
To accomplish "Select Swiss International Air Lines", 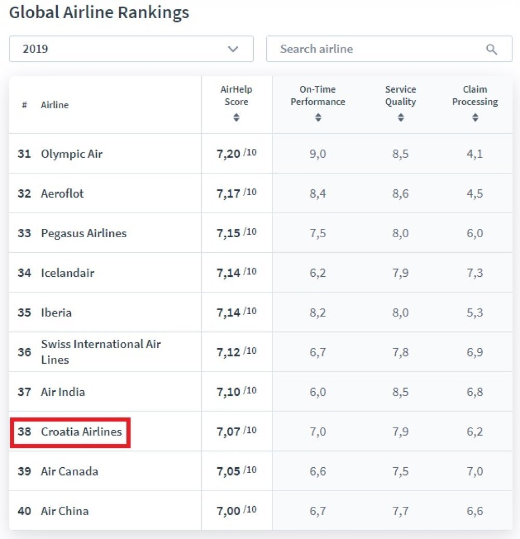I will 101,352.
